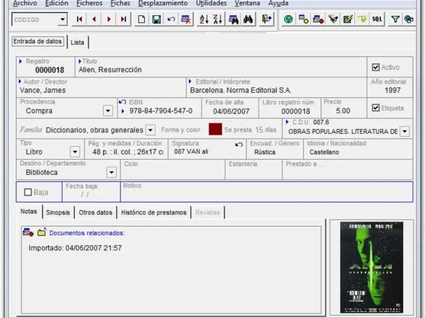Open the Ventana menu
425x318 pixels.
[248, 3]
